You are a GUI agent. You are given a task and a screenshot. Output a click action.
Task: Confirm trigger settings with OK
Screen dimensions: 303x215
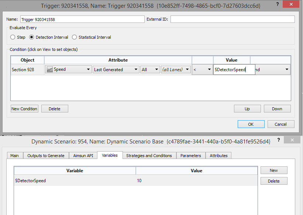(x=251, y=124)
